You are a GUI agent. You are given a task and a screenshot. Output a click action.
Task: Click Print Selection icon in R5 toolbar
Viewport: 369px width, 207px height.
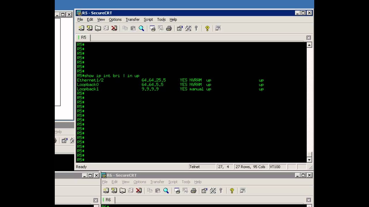coord(161,28)
